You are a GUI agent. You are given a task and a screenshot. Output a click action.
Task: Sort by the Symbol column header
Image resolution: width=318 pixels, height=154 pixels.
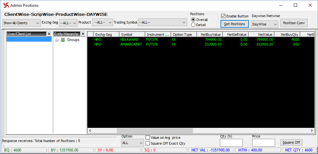pos(132,35)
